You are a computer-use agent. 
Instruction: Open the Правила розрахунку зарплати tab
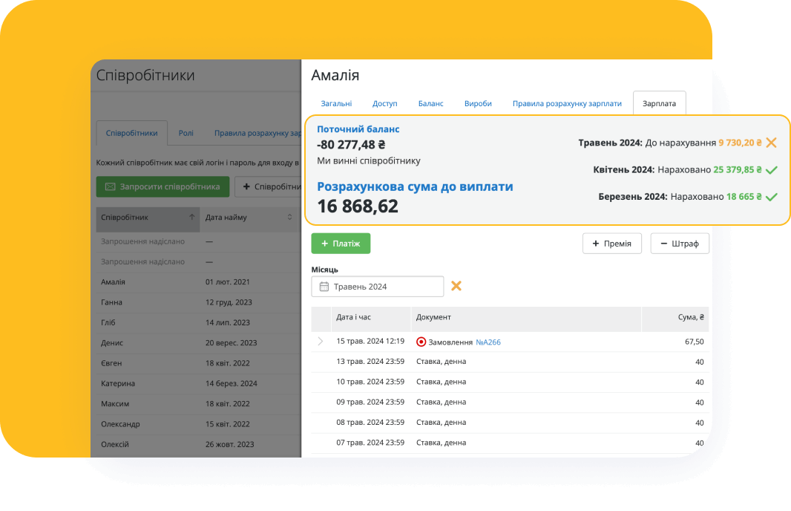(567, 103)
